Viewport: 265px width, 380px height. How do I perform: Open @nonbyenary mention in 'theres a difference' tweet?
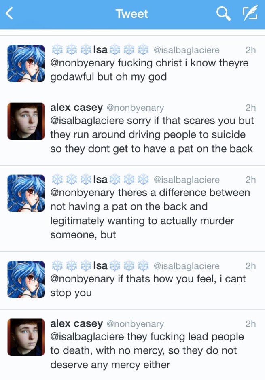pos(83,193)
